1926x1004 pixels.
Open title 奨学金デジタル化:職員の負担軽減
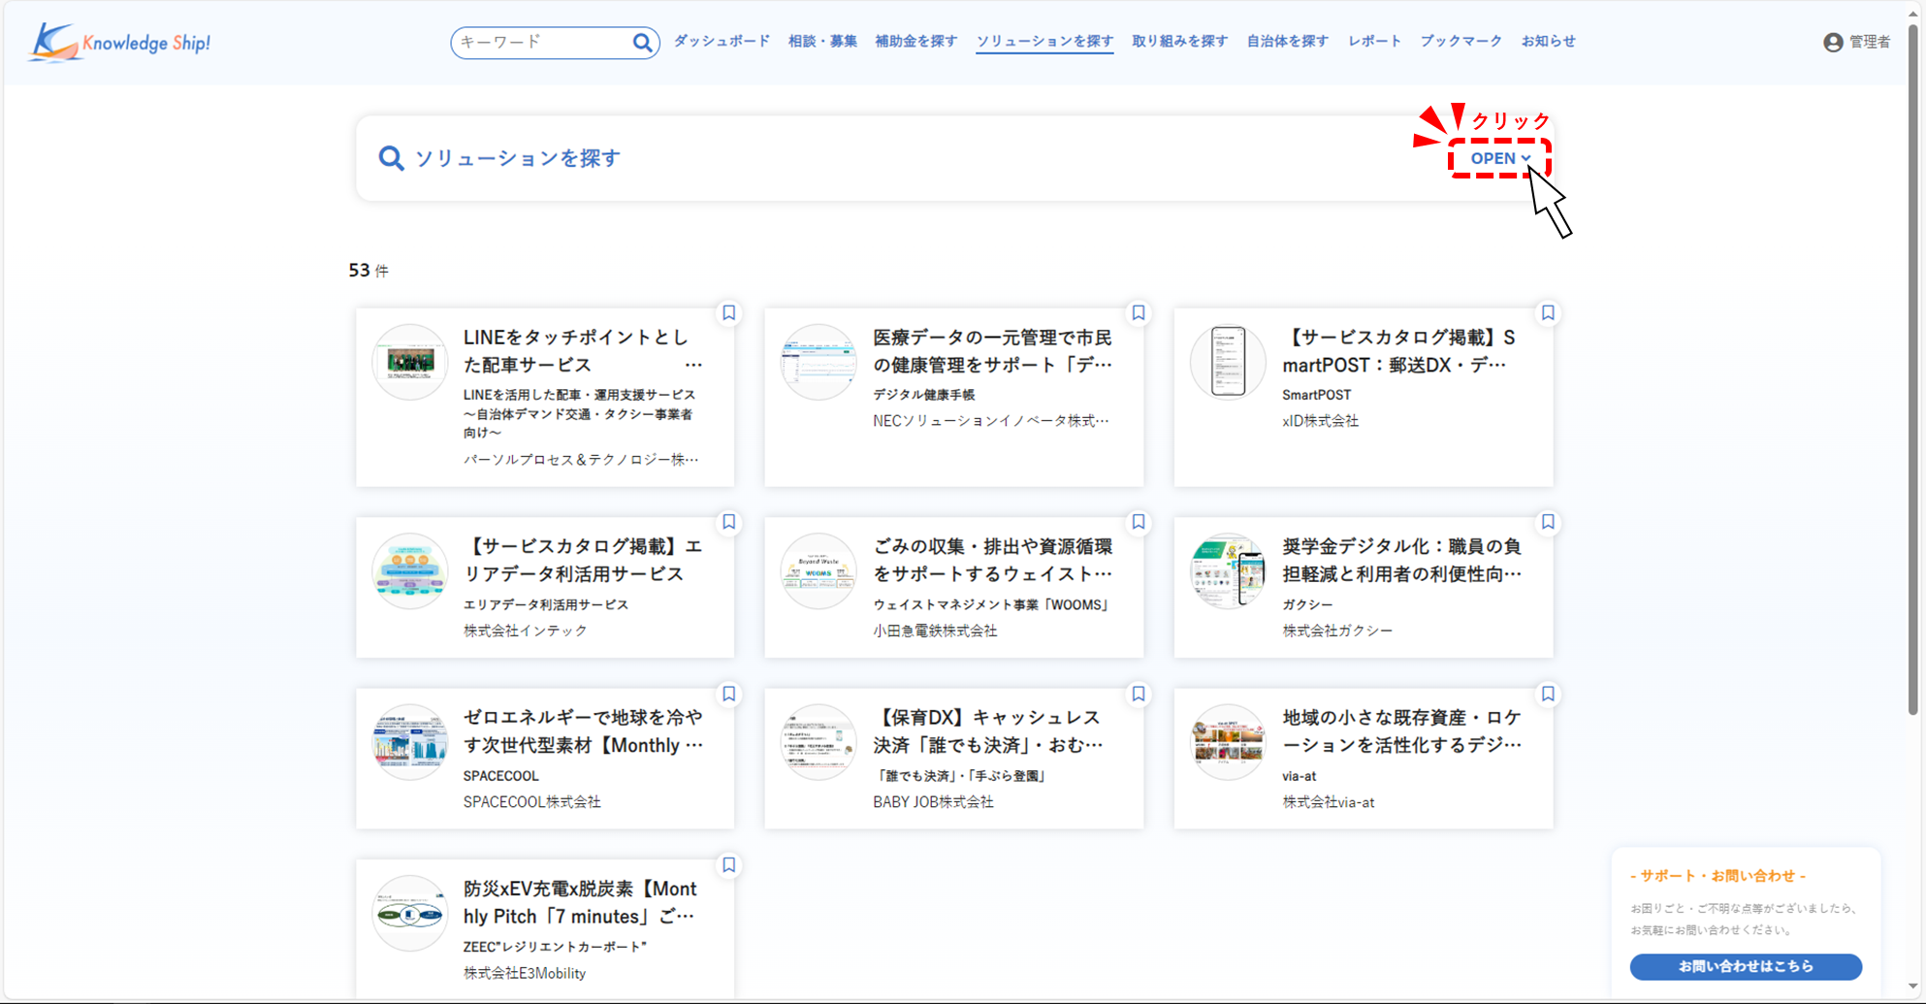tap(1402, 561)
